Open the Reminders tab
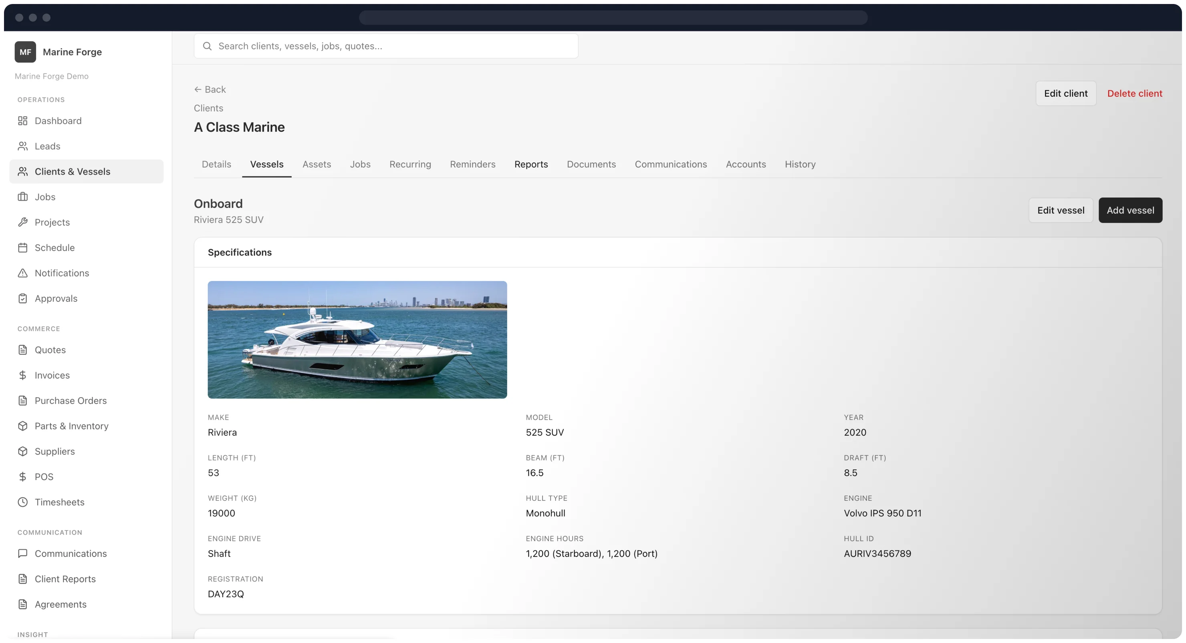1186x643 pixels. click(472, 164)
